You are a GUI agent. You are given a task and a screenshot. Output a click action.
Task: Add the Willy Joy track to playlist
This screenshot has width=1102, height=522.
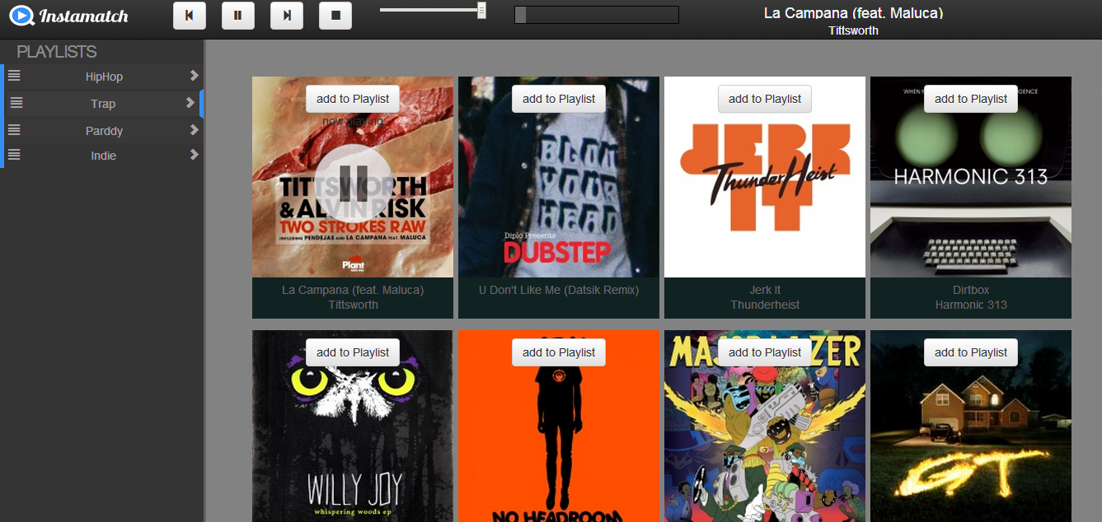pos(353,352)
